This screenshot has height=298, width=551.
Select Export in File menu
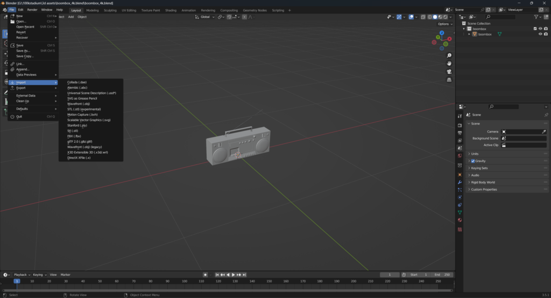point(33,88)
